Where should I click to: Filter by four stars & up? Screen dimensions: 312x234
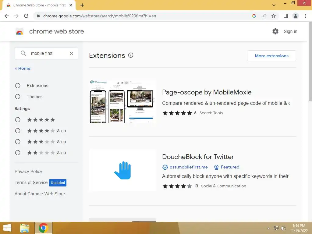[x=18, y=130]
